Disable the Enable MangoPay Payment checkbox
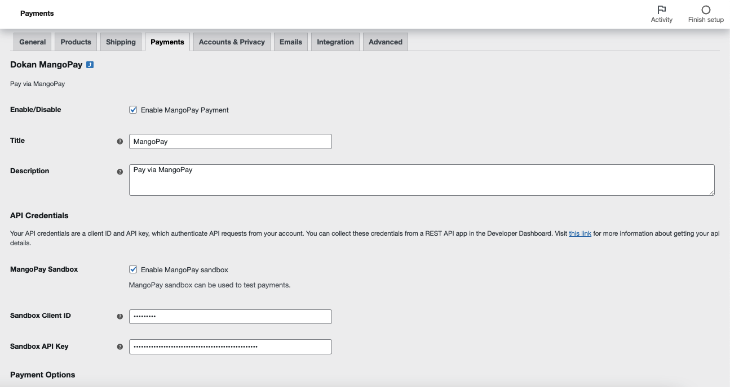 tap(132, 109)
